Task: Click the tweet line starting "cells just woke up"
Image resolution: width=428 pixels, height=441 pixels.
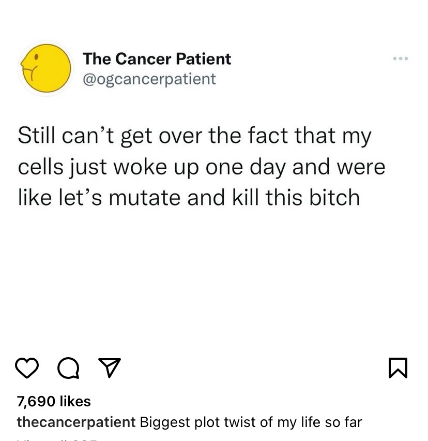Action: tap(202, 167)
